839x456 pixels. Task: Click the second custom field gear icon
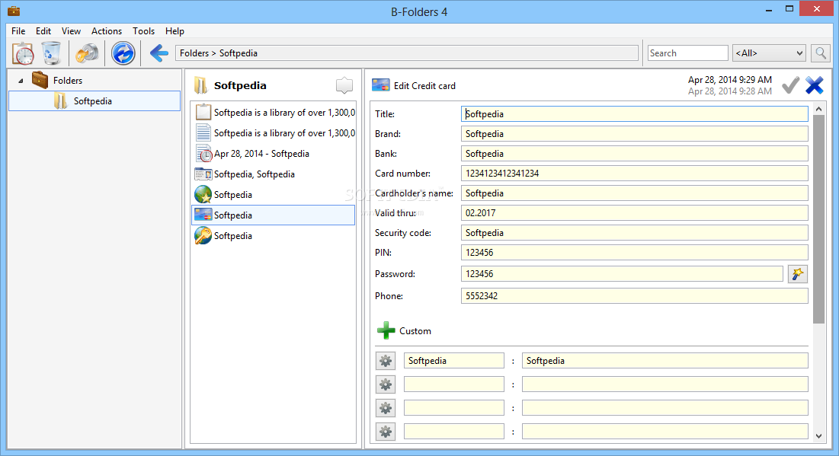click(386, 384)
